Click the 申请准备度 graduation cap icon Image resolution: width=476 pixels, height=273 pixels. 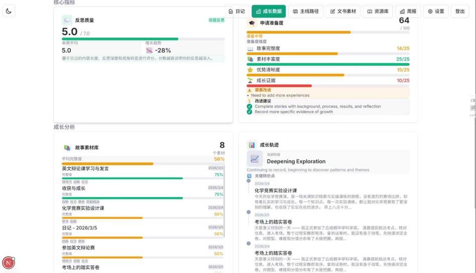pyautogui.click(x=252, y=23)
